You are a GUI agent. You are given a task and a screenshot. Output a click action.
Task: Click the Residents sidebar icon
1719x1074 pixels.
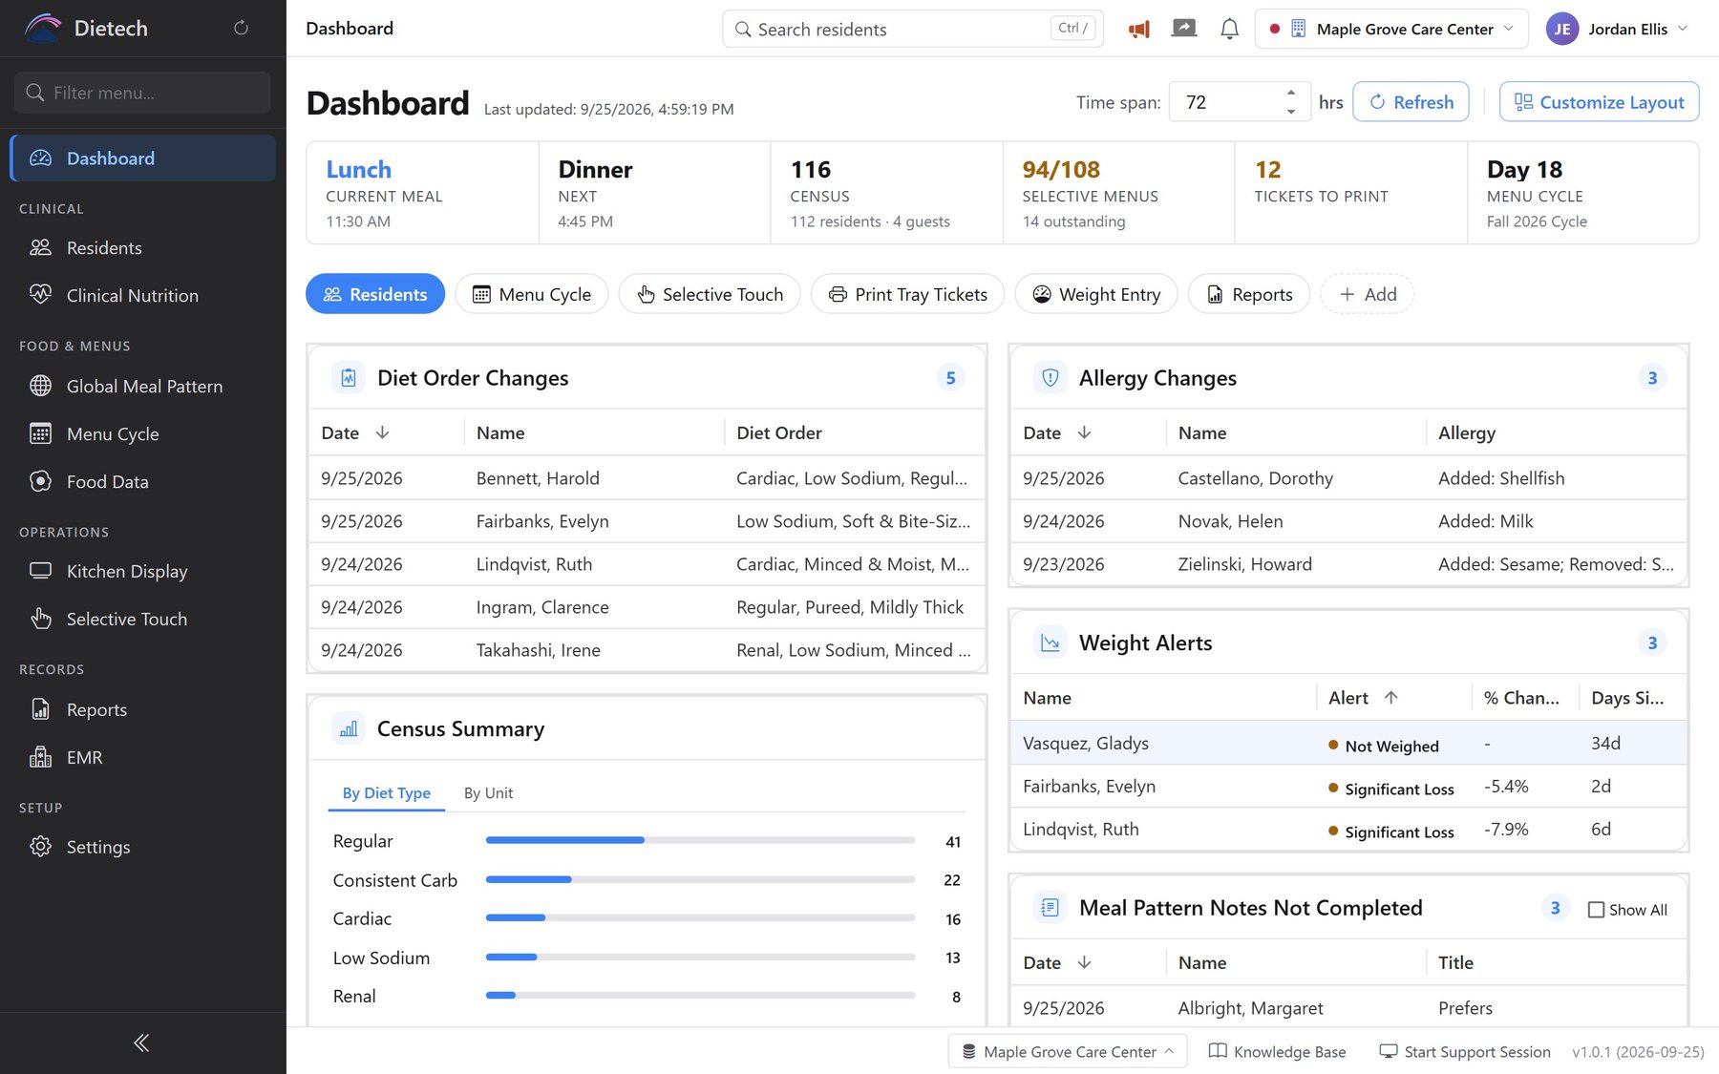[40, 247]
